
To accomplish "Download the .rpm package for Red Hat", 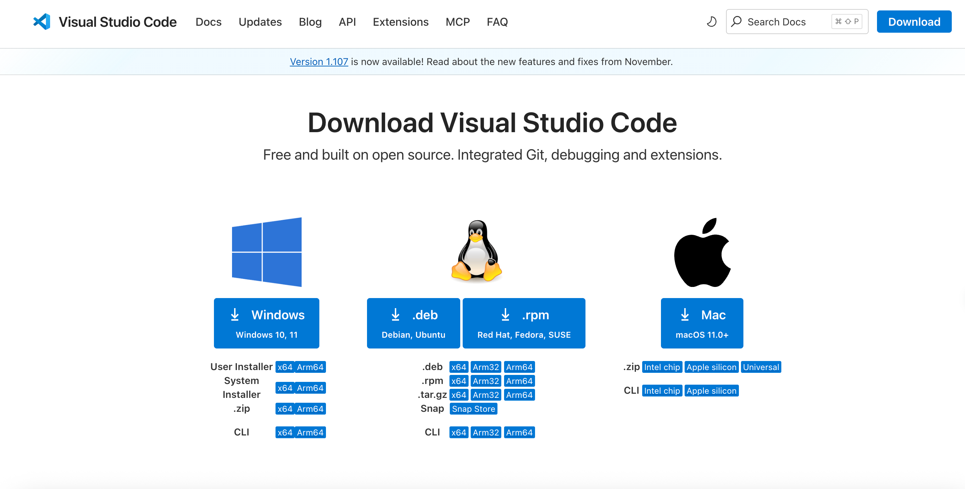I will (524, 323).
